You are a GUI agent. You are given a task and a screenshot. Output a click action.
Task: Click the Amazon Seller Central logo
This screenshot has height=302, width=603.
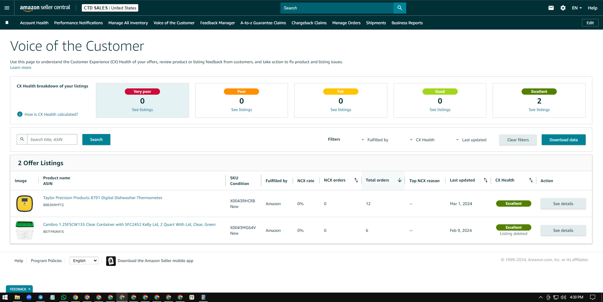[x=45, y=8]
